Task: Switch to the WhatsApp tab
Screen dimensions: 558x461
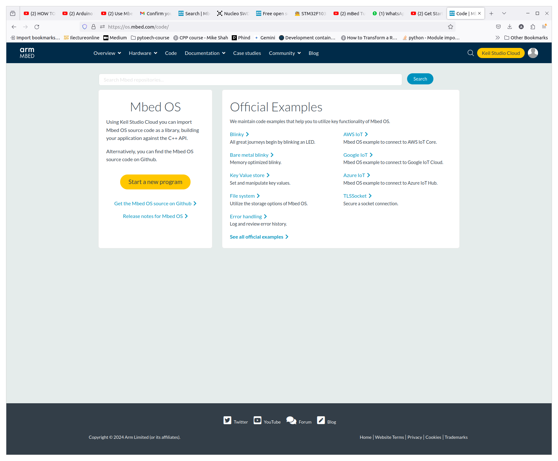Action: [x=387, y=13]
